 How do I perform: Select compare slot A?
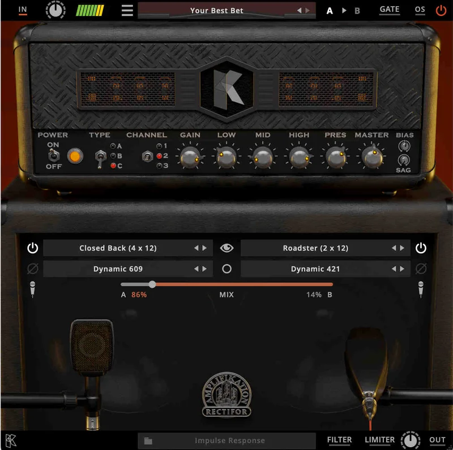330,11
